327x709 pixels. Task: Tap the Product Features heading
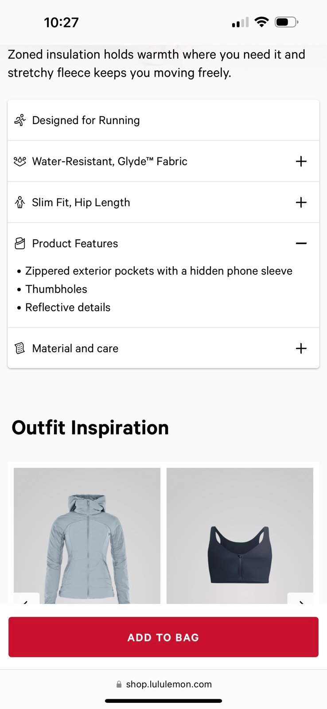point(75,243)
